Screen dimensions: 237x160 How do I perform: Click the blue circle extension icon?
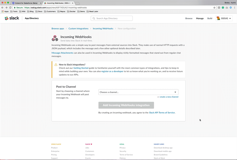(231, 8)
